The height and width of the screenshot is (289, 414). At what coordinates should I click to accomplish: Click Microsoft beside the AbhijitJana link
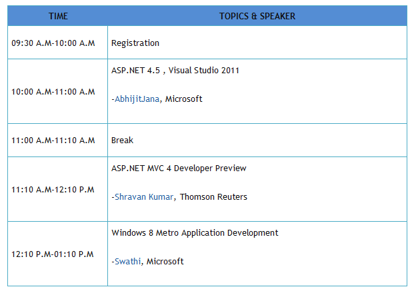tap(183, 99)
